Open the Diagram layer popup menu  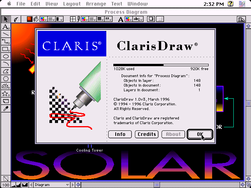[52, 185]
